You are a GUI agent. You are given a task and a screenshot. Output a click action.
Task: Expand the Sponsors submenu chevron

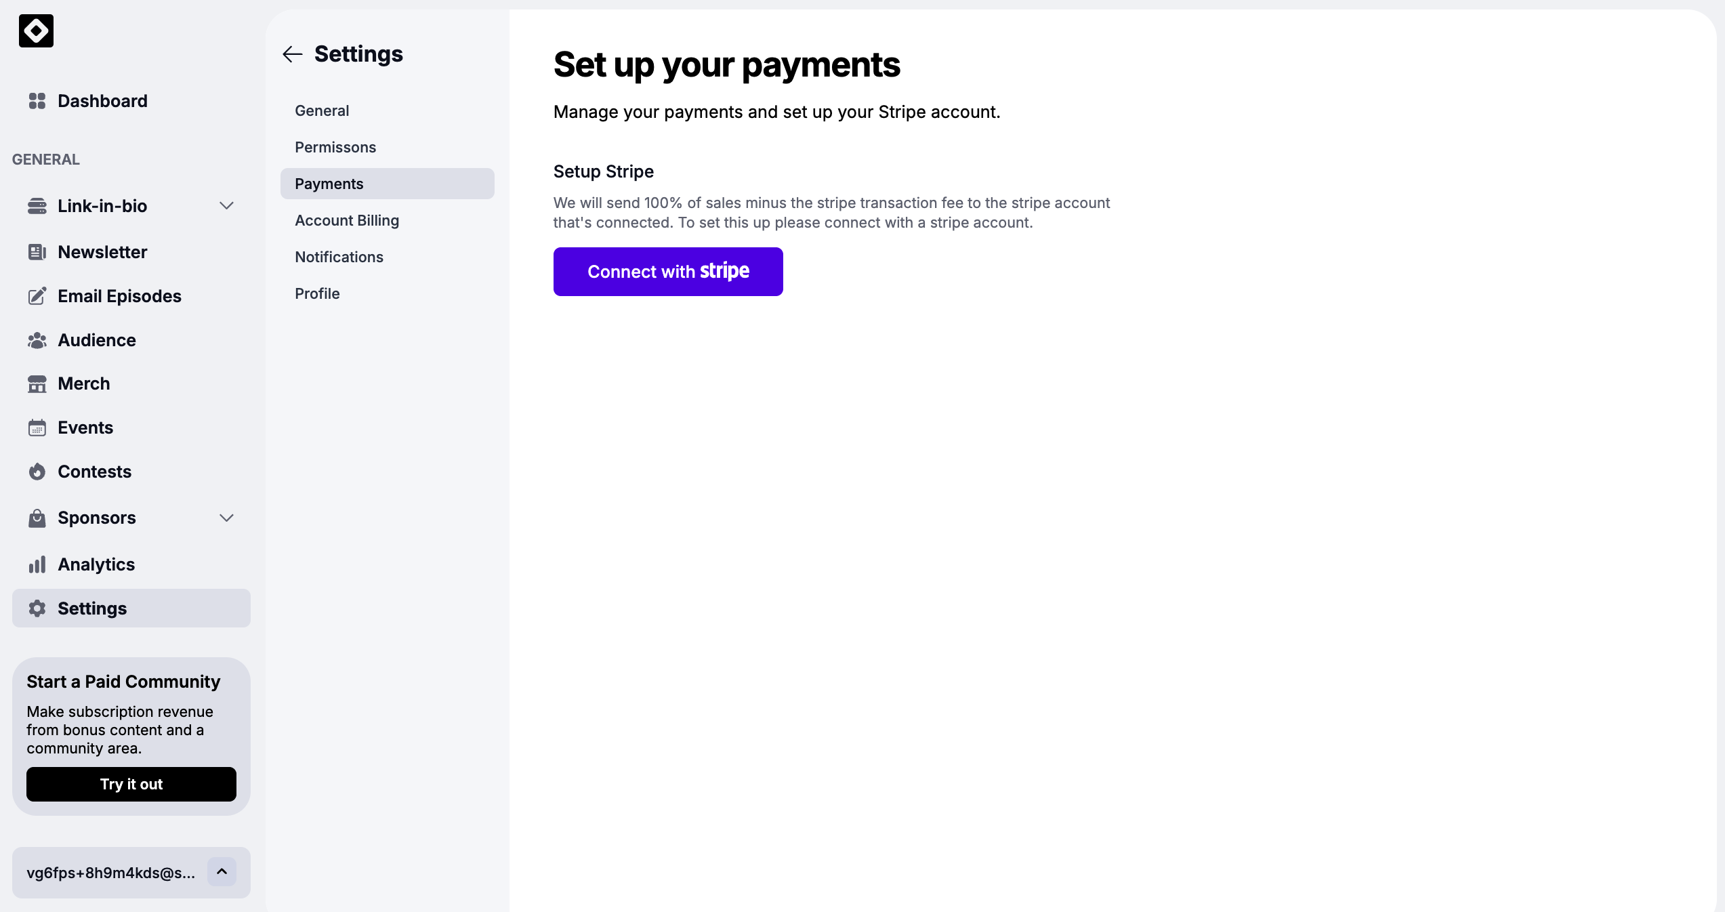click(226, 518)
